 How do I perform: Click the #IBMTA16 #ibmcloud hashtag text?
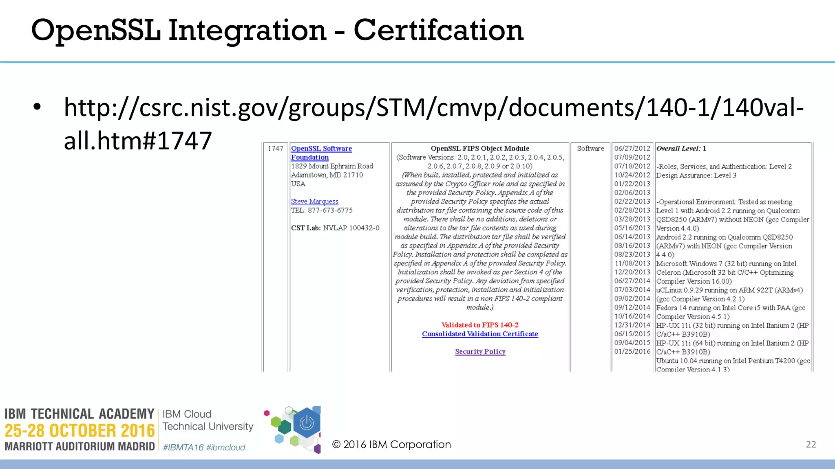click(204, 447)
